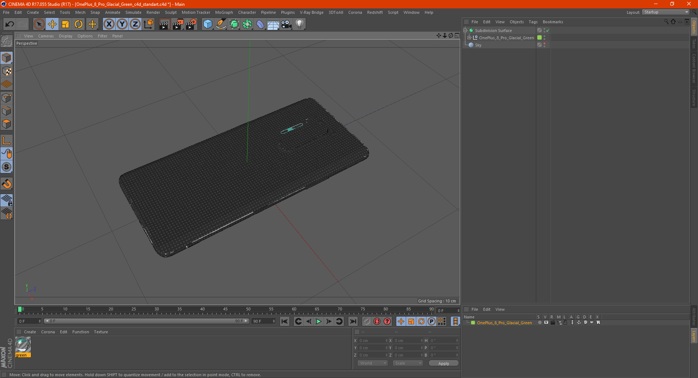Click the Apply button
This screenshot has width=698, height=378.
444,363
